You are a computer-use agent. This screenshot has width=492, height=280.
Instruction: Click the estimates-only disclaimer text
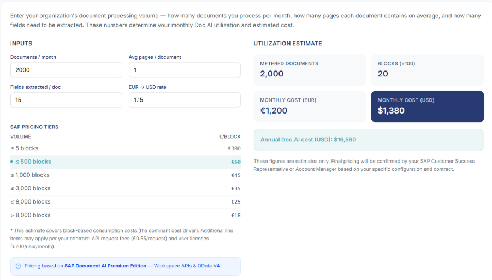364,165
